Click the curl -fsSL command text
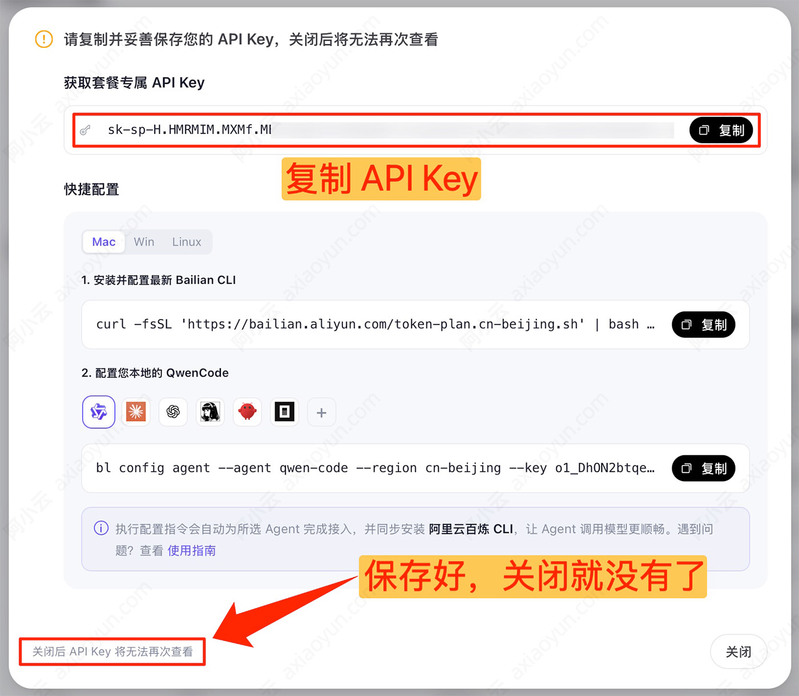 click(x=375, y=324)
